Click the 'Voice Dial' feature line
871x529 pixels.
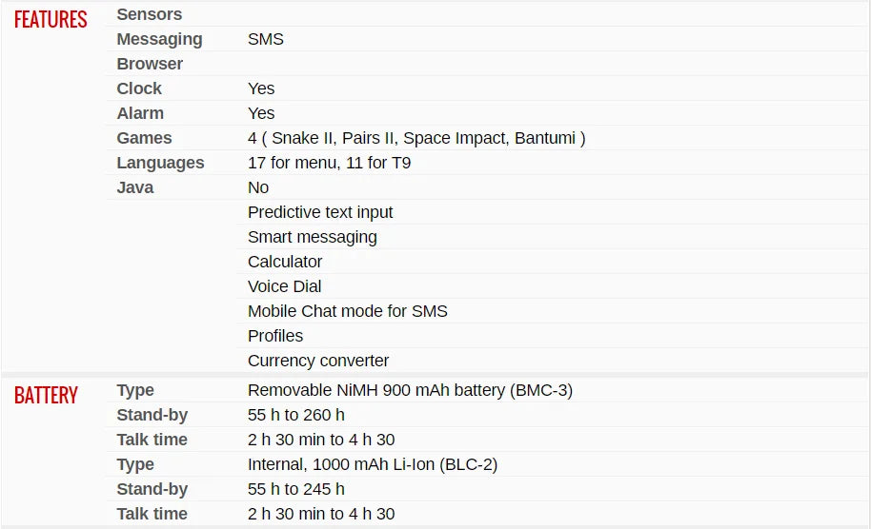tap(284, 286)
